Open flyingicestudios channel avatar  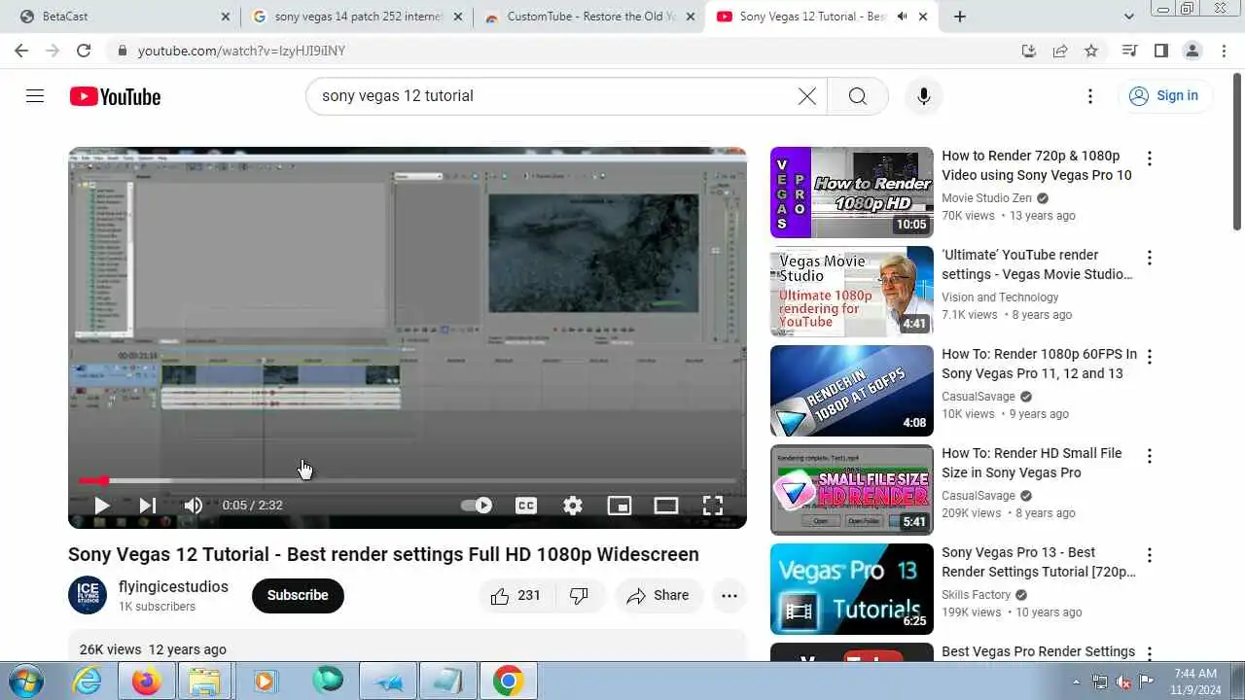coord(88,595)
